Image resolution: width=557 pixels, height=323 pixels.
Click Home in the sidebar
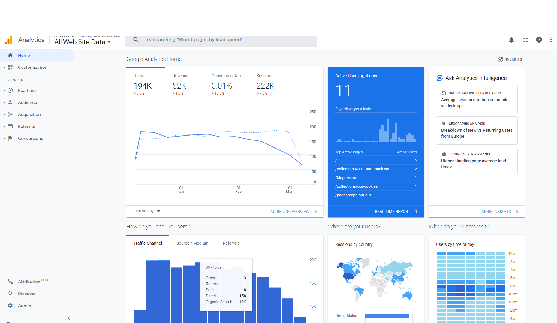pyautogui.click(x=37, y=55)
